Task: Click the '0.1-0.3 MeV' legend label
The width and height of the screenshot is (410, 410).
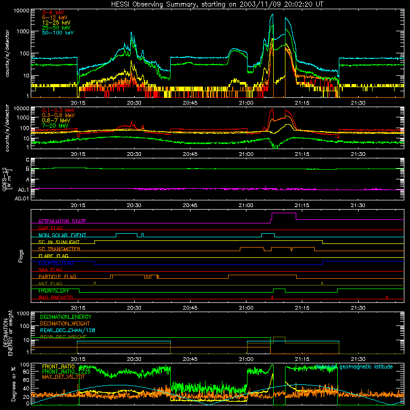Action: coord(58,110)
